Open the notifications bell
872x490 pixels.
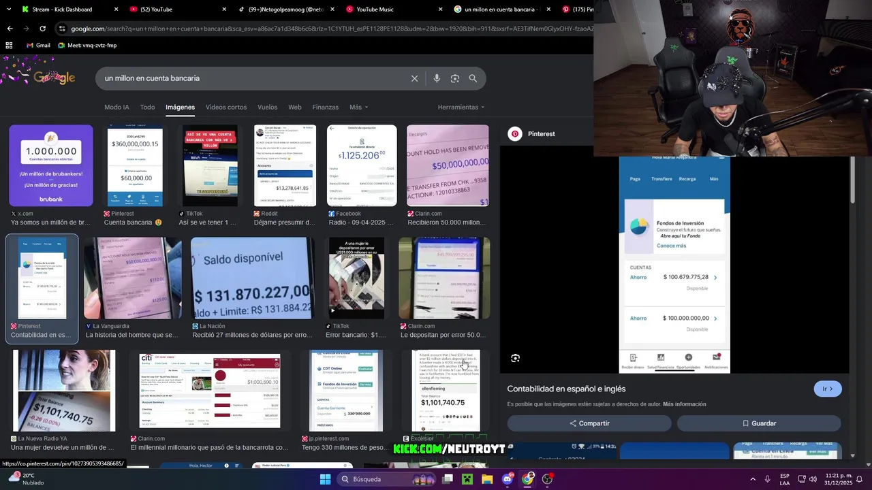click(859, 479)
